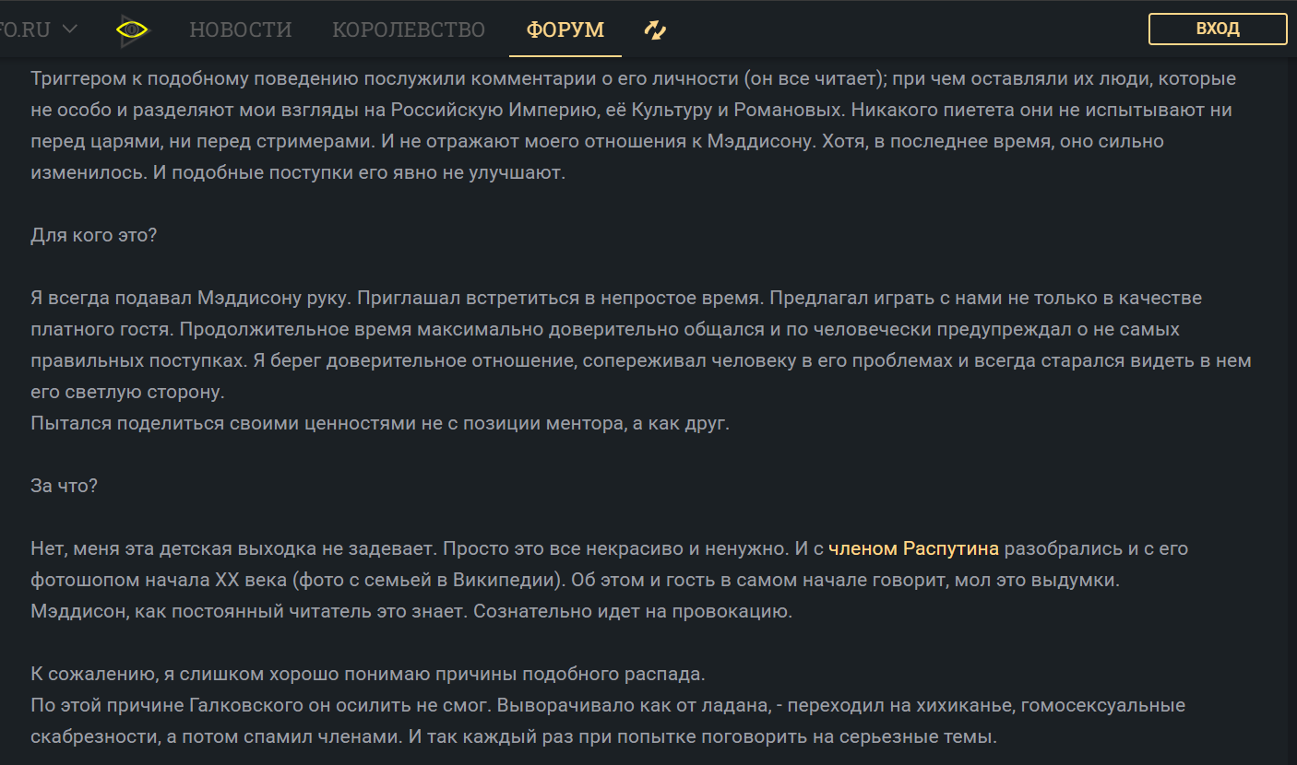Screen dimensions: 1297x765
Task: Go to the КОРОЛЕВСТВО section
Action: pos(409,29)
